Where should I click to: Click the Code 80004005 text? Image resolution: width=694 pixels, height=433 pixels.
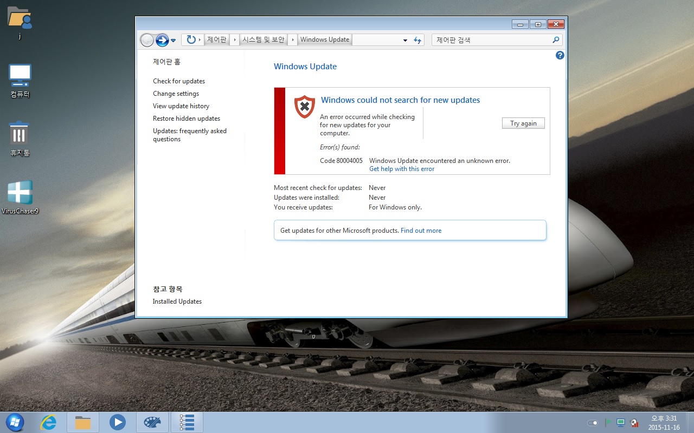coord(341,161)
